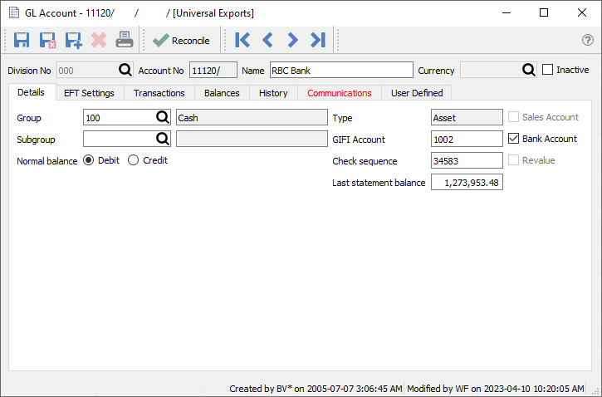Screen dimensions: 602x397
Task: Click the Reconcile button
Action: (x=181, y=41)
